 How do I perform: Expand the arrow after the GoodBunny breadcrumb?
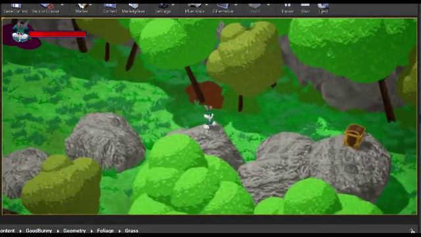coord(58,231)
